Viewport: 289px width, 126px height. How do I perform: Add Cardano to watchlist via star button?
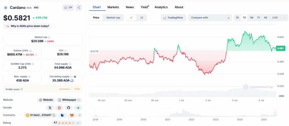coord(68,8)
